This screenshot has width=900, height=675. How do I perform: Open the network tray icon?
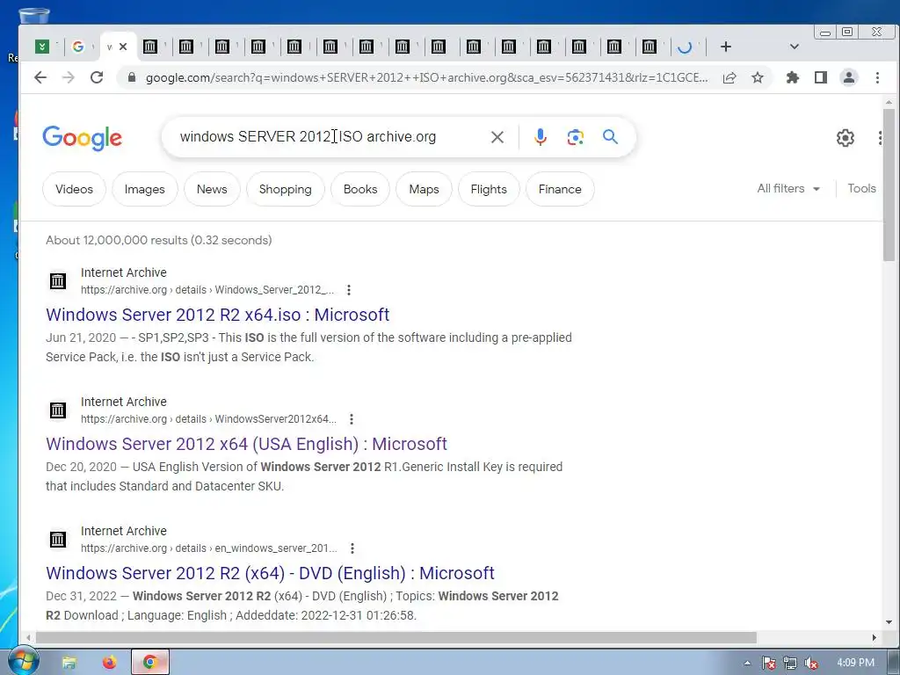coord(790,663)
